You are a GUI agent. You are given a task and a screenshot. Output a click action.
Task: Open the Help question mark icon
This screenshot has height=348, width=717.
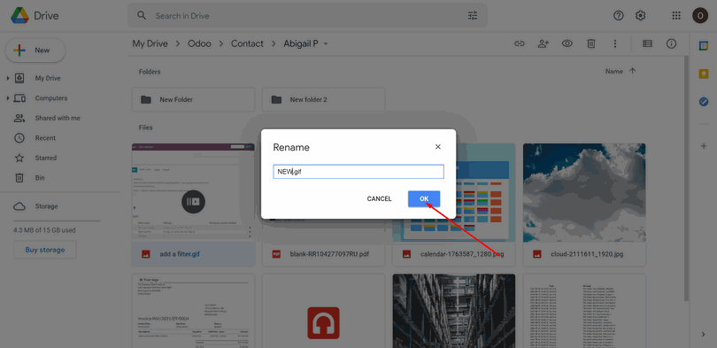click(618, 16)
